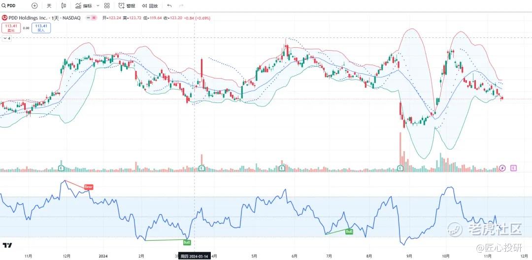Click the 开=123.24 open value

112,18
